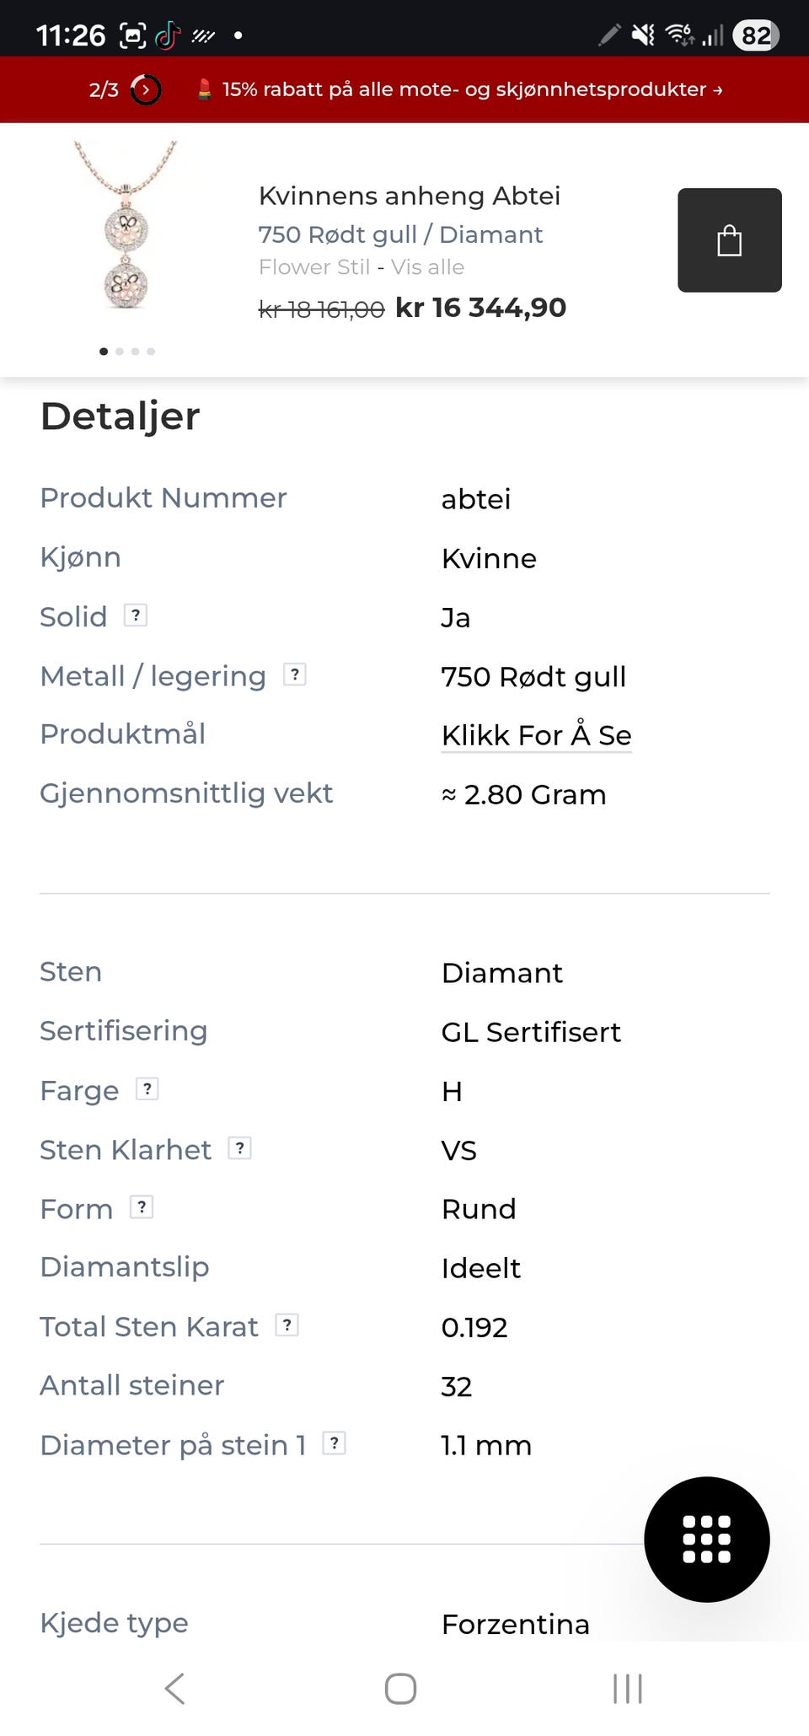
Task: Tap the Form help question mark
Action: (142, 1207)
